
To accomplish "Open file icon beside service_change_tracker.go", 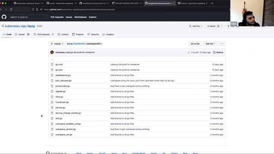I will coord(52,113).
